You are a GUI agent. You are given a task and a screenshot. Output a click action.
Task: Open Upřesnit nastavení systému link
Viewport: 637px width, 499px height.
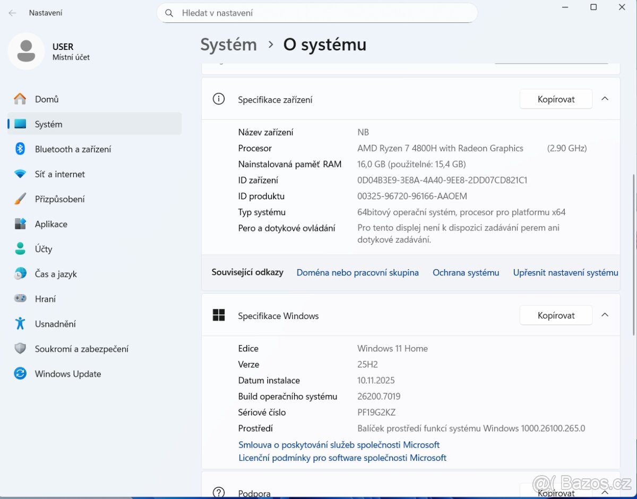[565, 272]
